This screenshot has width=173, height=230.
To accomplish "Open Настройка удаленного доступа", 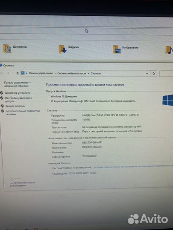I will pos(18,99).
